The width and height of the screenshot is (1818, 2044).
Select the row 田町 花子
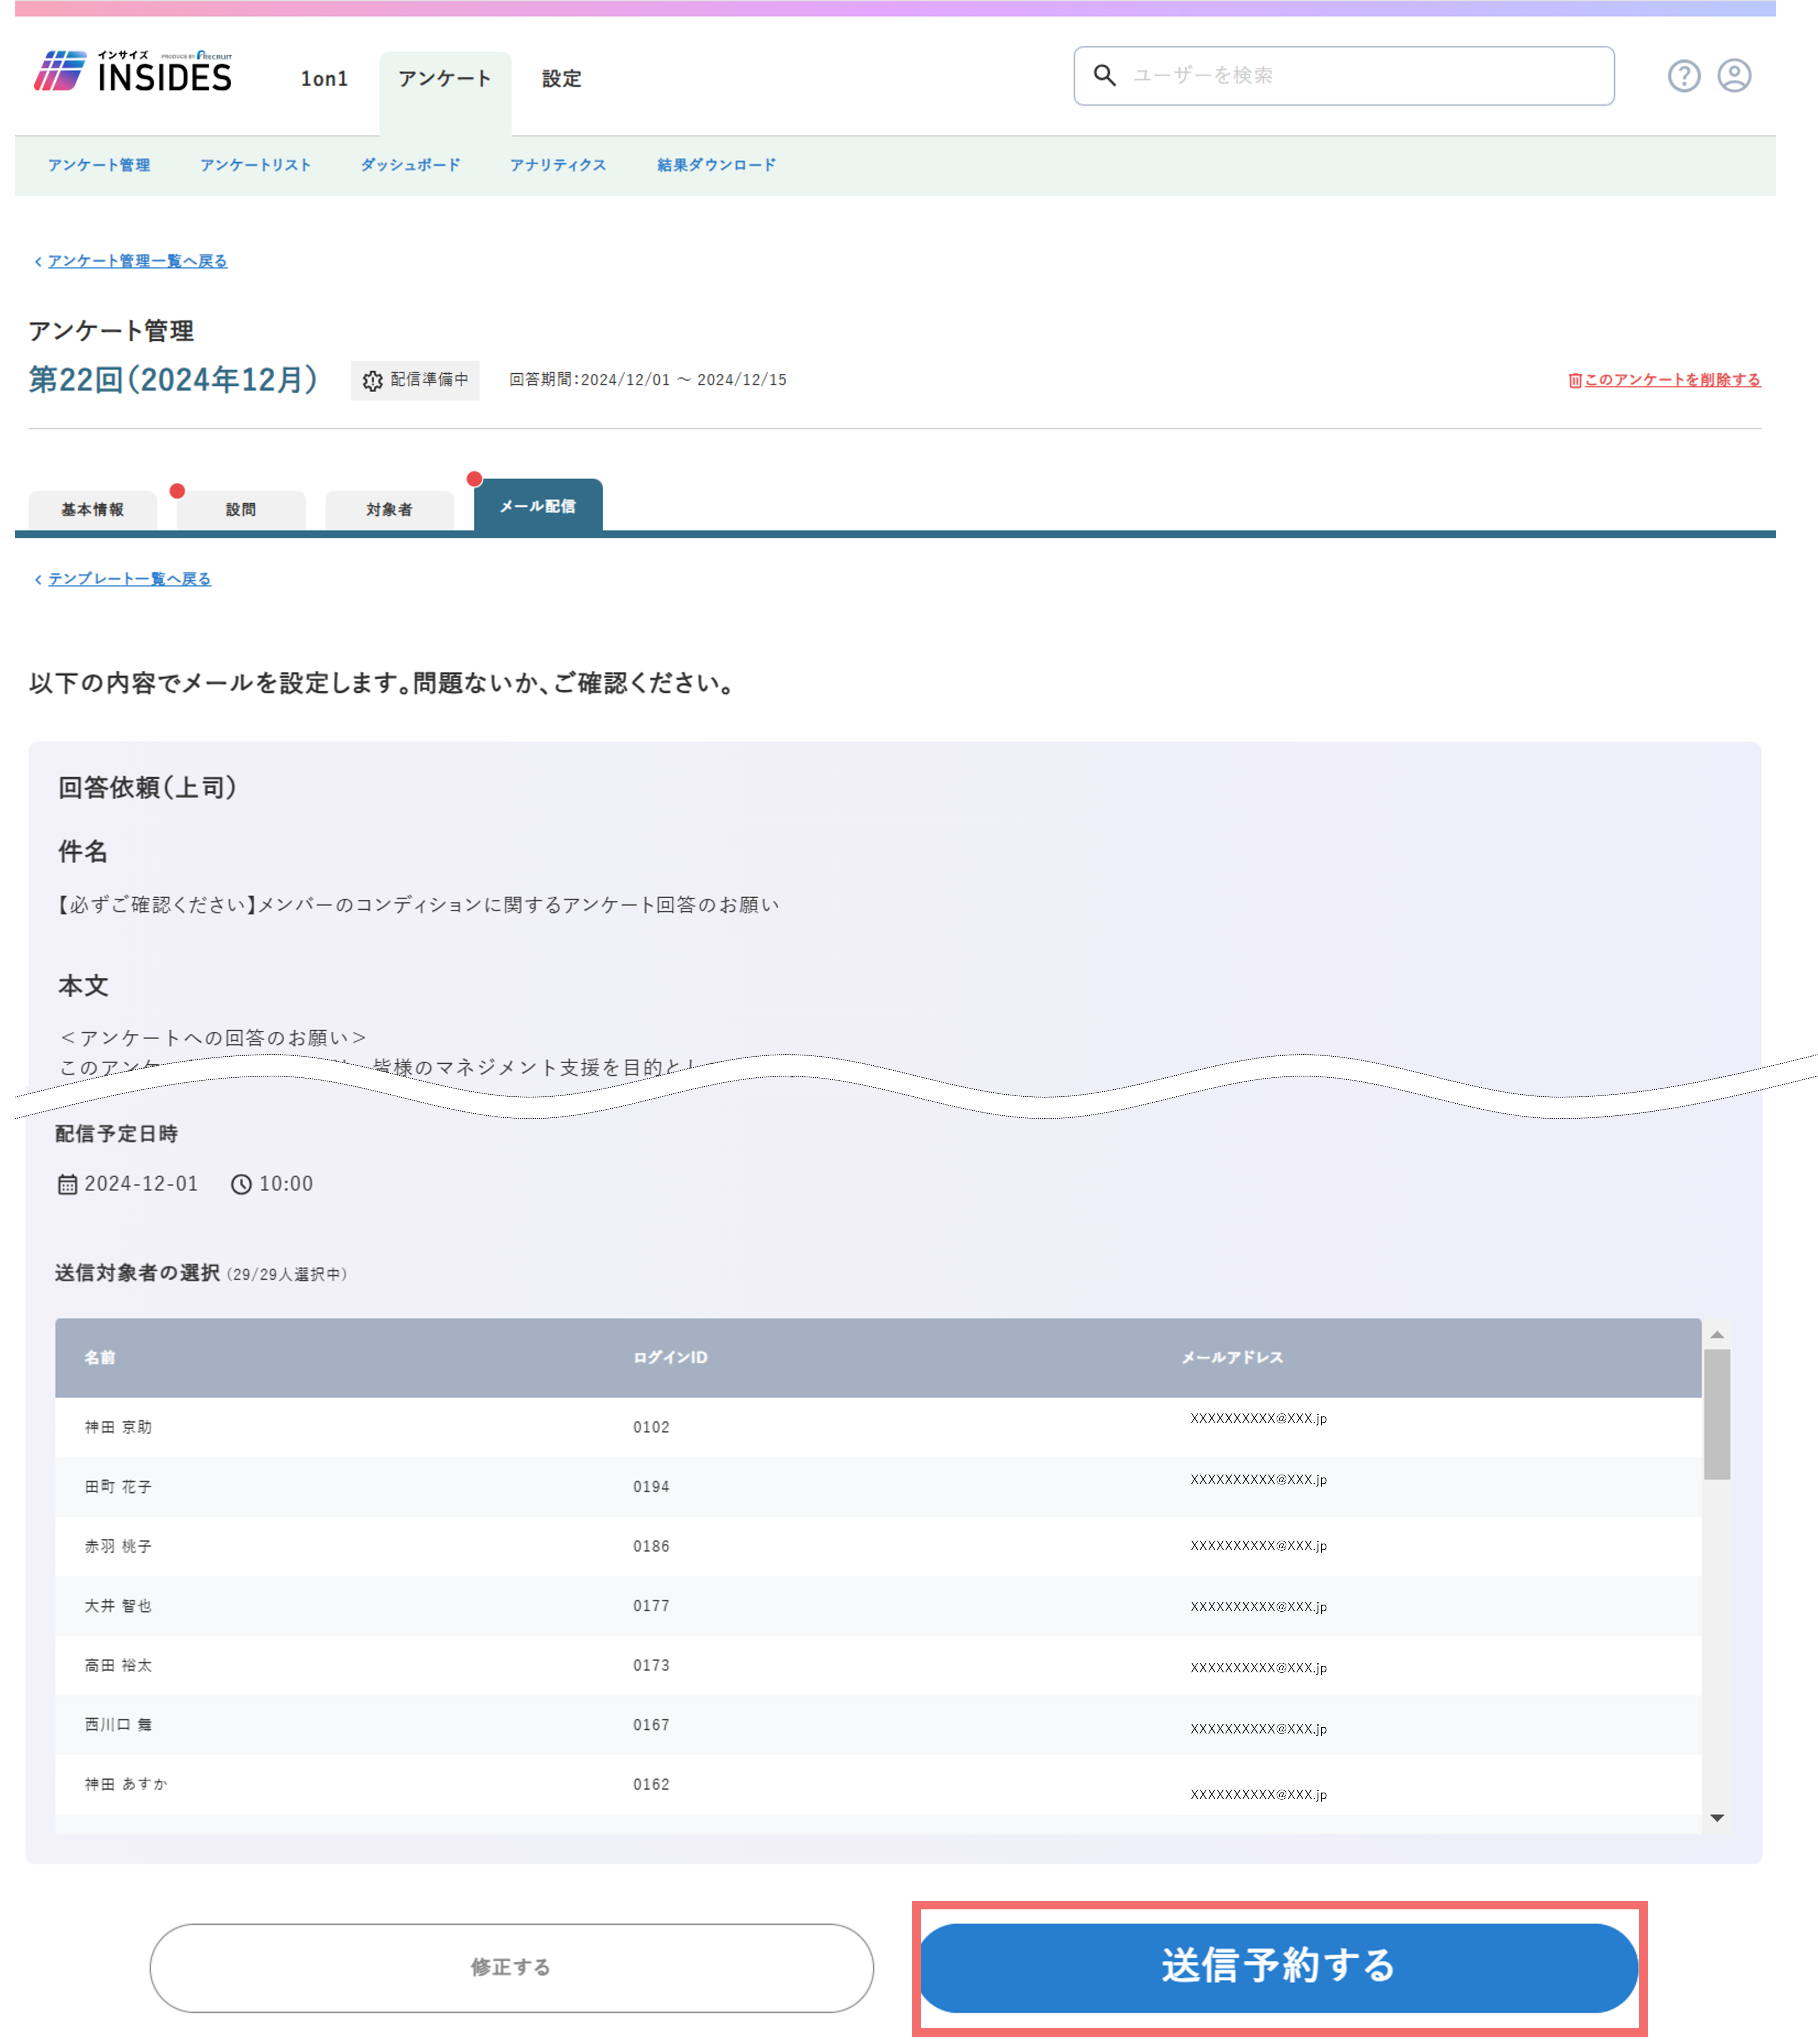click(x=879, y=1487)
